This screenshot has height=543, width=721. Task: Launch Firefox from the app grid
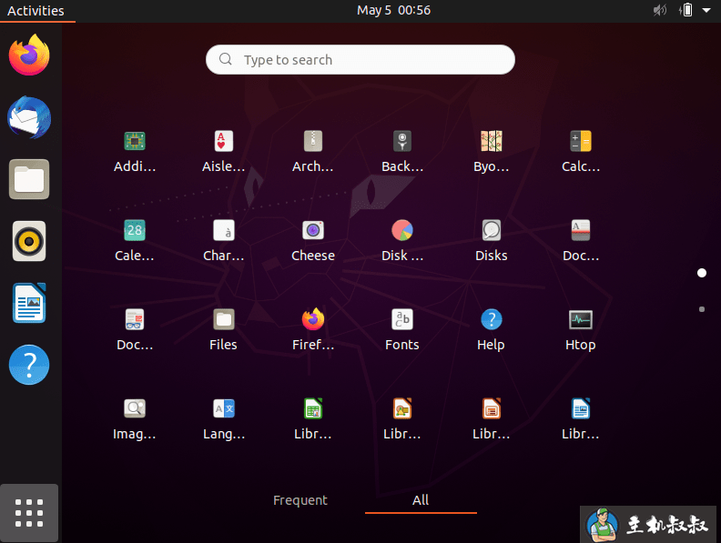(313, 320)
